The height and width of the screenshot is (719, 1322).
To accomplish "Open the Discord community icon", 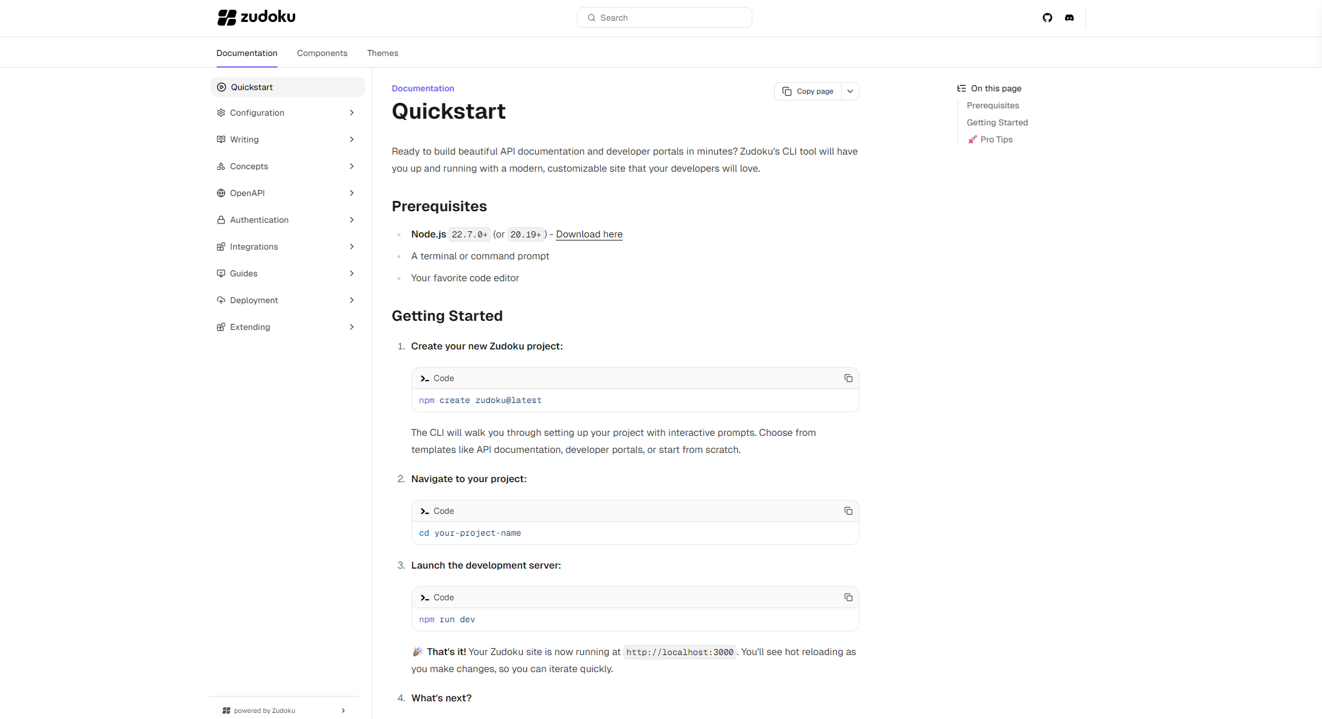I will pyautogui.click(x=1069, y=18).
